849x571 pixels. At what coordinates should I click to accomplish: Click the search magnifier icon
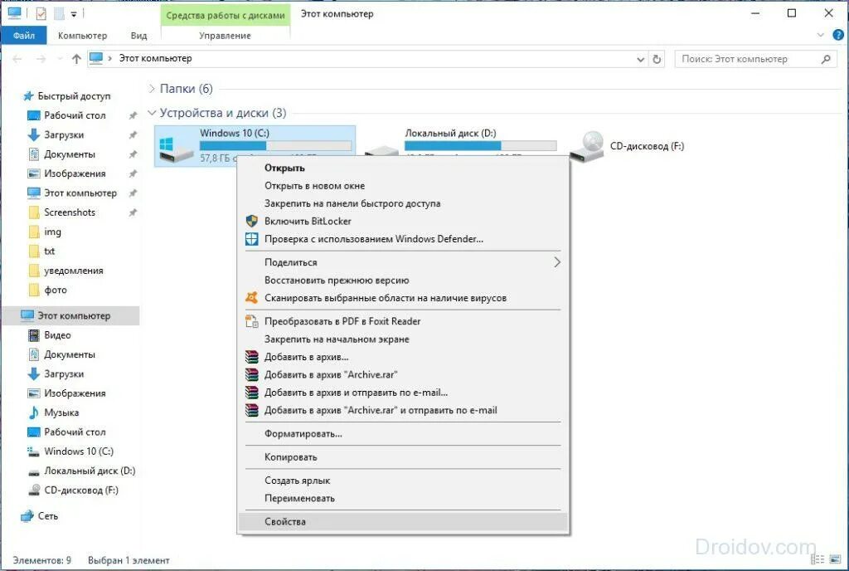pyautogui.click(x=826, y=59)
